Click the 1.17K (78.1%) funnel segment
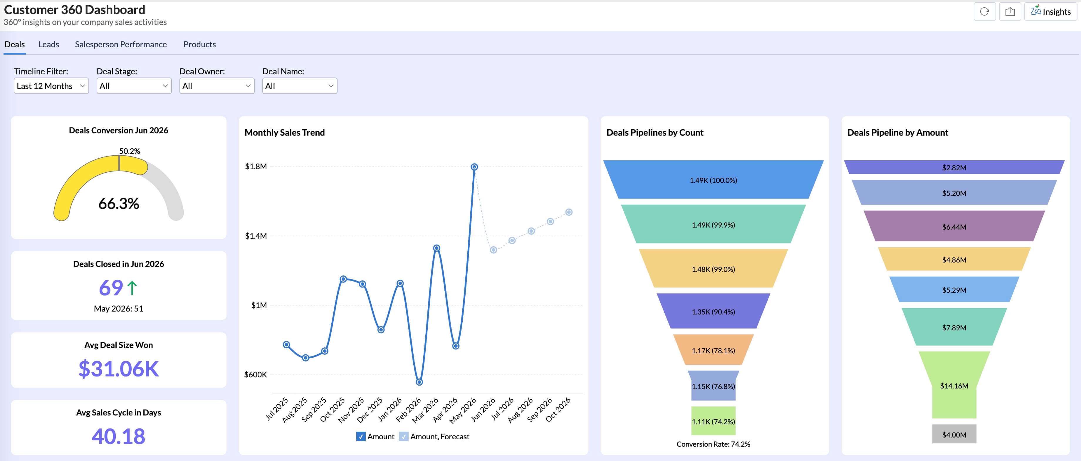 point(714,349)
